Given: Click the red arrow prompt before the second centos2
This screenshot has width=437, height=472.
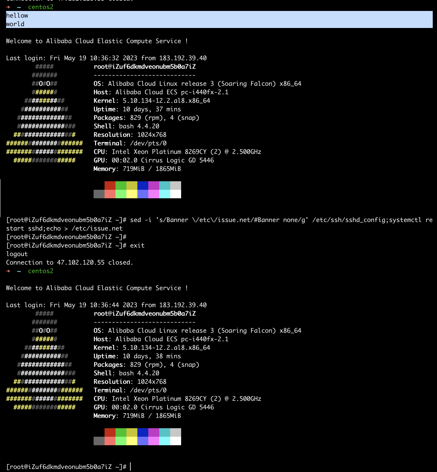Looking at the screenshot, I should tap(8, 271).
